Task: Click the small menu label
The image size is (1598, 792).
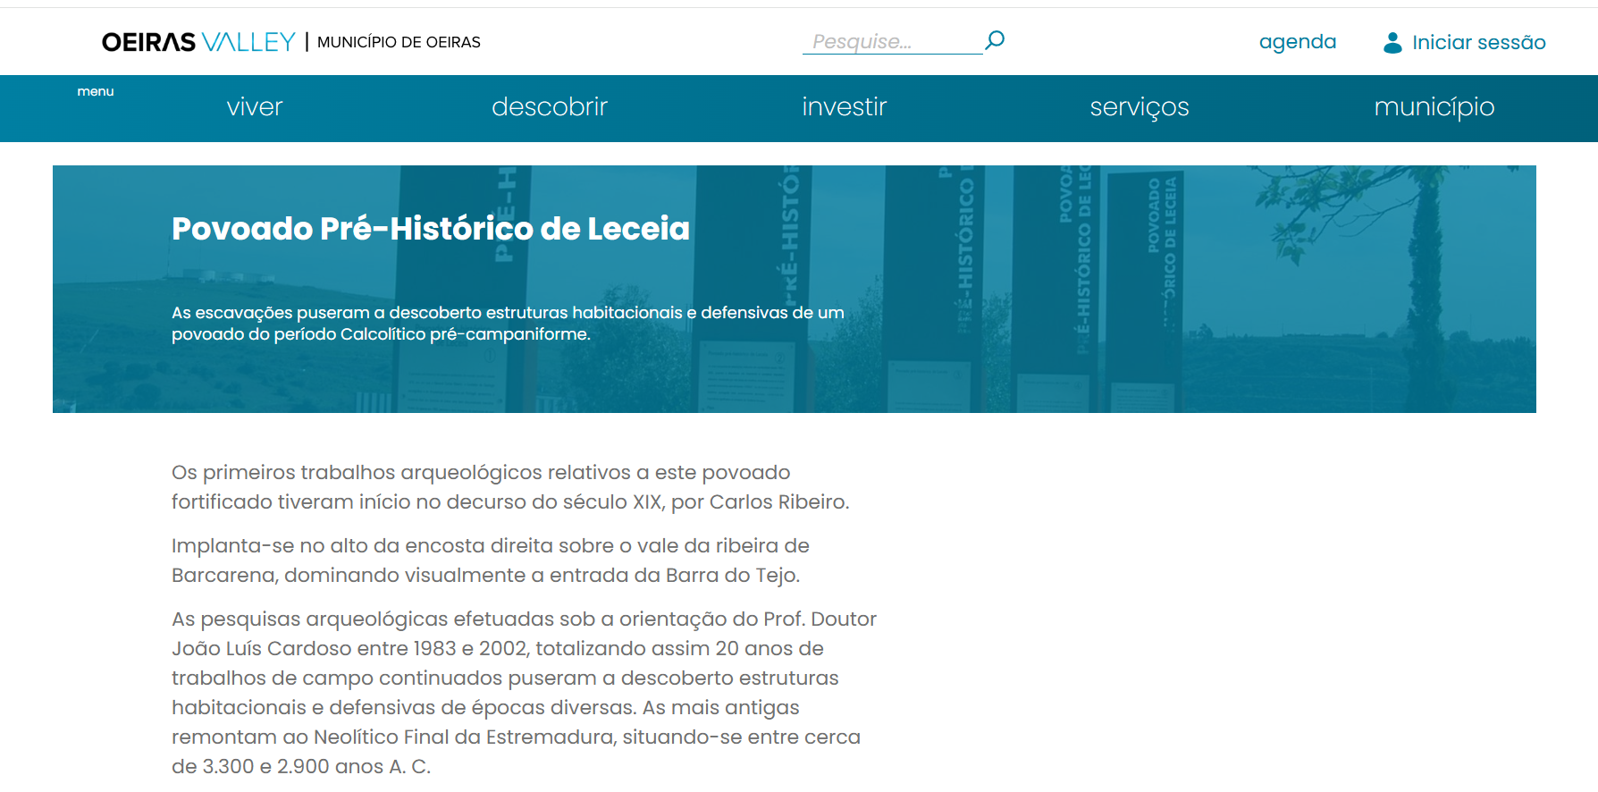Action: tap(96, 91)
